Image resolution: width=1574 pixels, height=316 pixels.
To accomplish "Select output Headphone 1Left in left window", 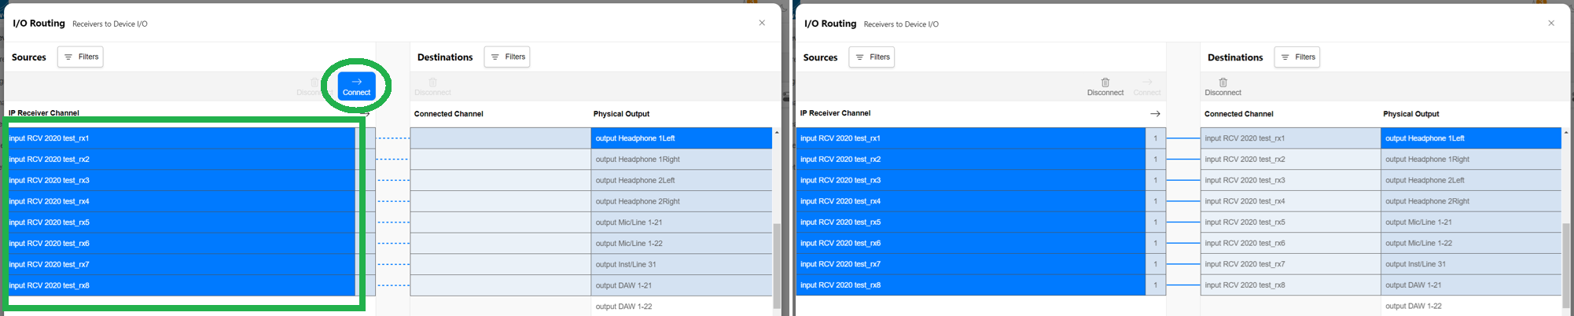I will coord(681,138).
